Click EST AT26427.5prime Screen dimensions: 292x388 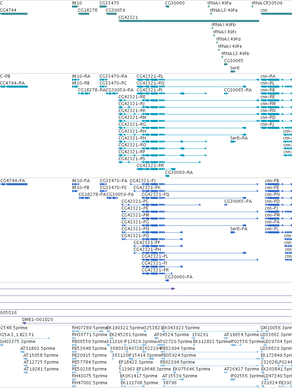tap(241, 369)
